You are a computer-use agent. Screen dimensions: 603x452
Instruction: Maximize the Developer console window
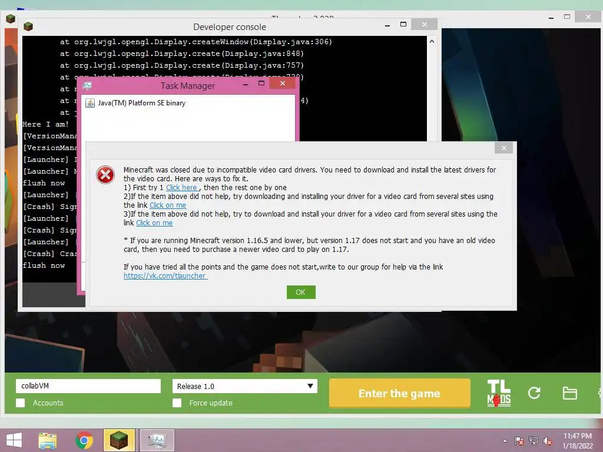pos(403,24)
